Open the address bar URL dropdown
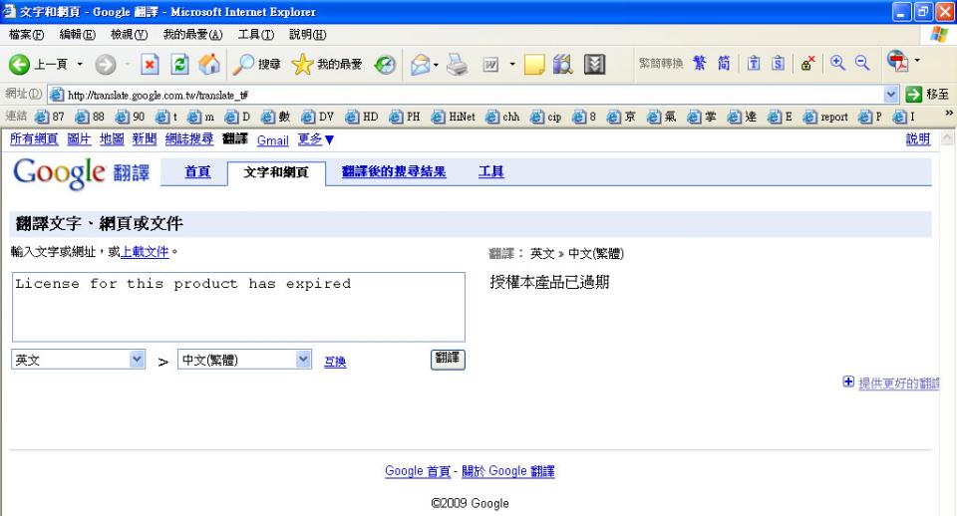Image resolution: width=957 pixels, height=516 pixels. [x=890, y=94]
